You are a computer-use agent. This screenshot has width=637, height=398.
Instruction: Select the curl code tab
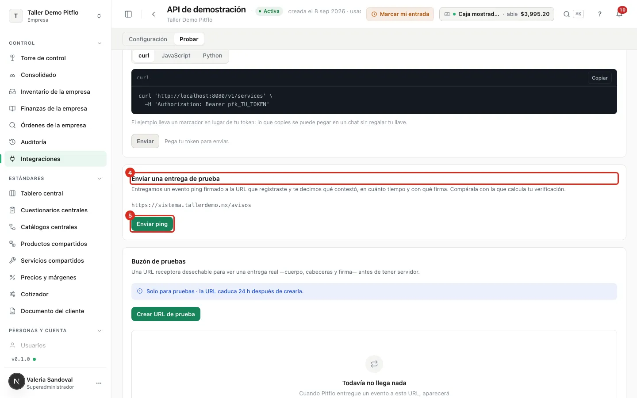pyautogui.click(x=144, y=55)
